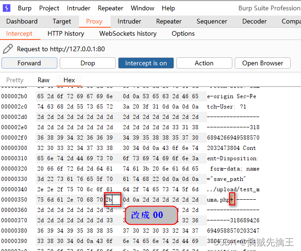Go to the Intruder tool tab
This screenshot has width=301, height=251.
pos(129,21)
